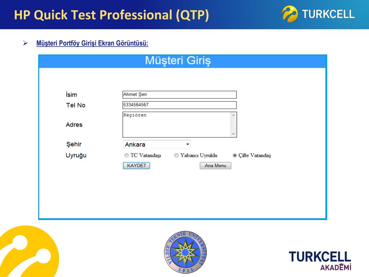The height and width of the screenshot is (277, 369).
Task: Click the Müşteri Portföy Girişi Ekran Görüntüsü link
Action: click(x=92, y=43)
